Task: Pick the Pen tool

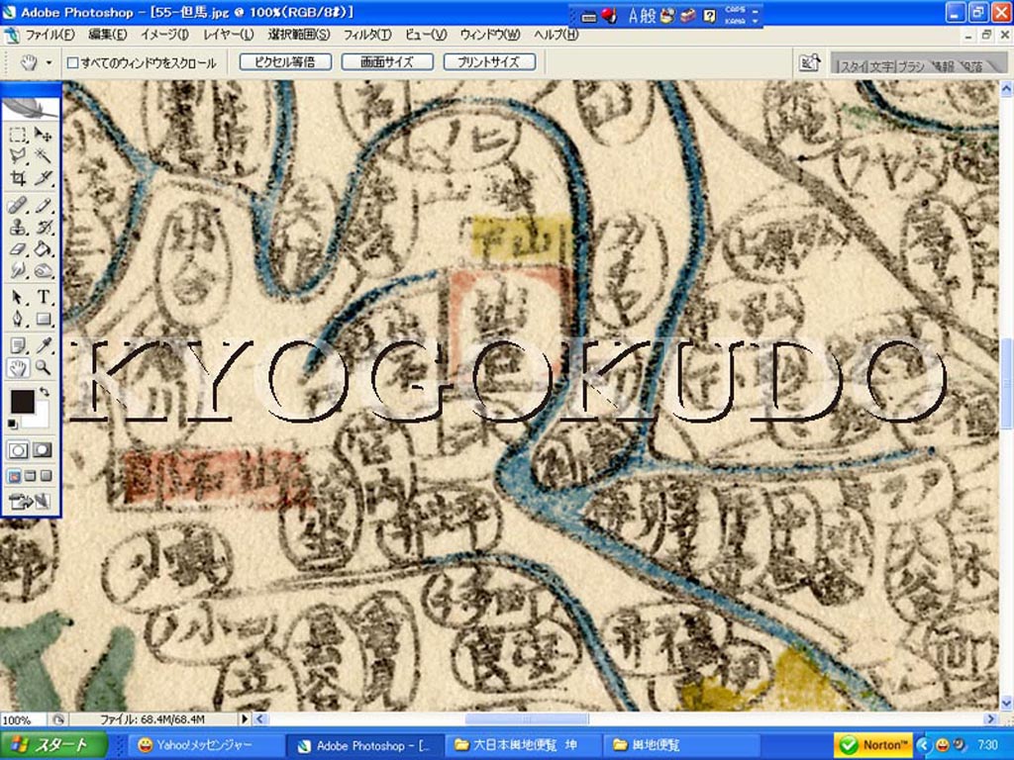Action: (18, 319)
